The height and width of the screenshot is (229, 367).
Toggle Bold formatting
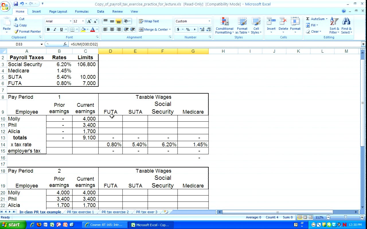click(x=48, y=29)
